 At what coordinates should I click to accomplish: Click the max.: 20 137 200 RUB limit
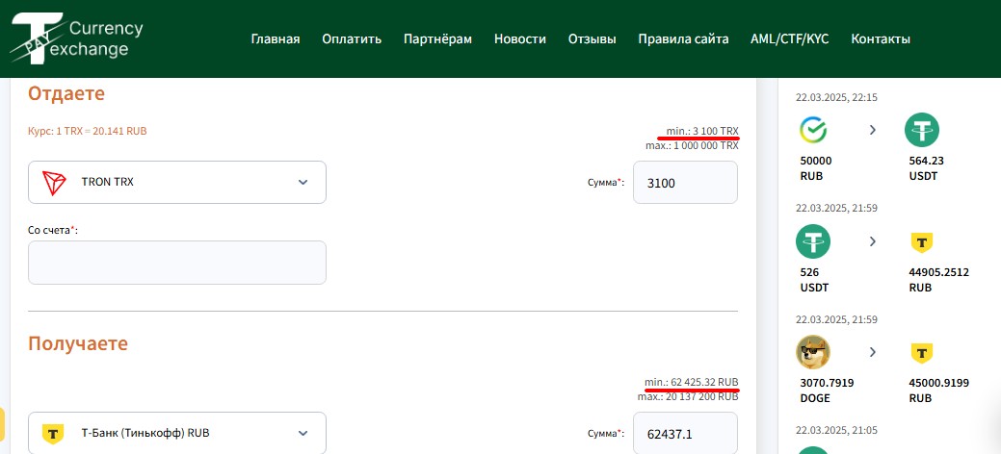688,396
